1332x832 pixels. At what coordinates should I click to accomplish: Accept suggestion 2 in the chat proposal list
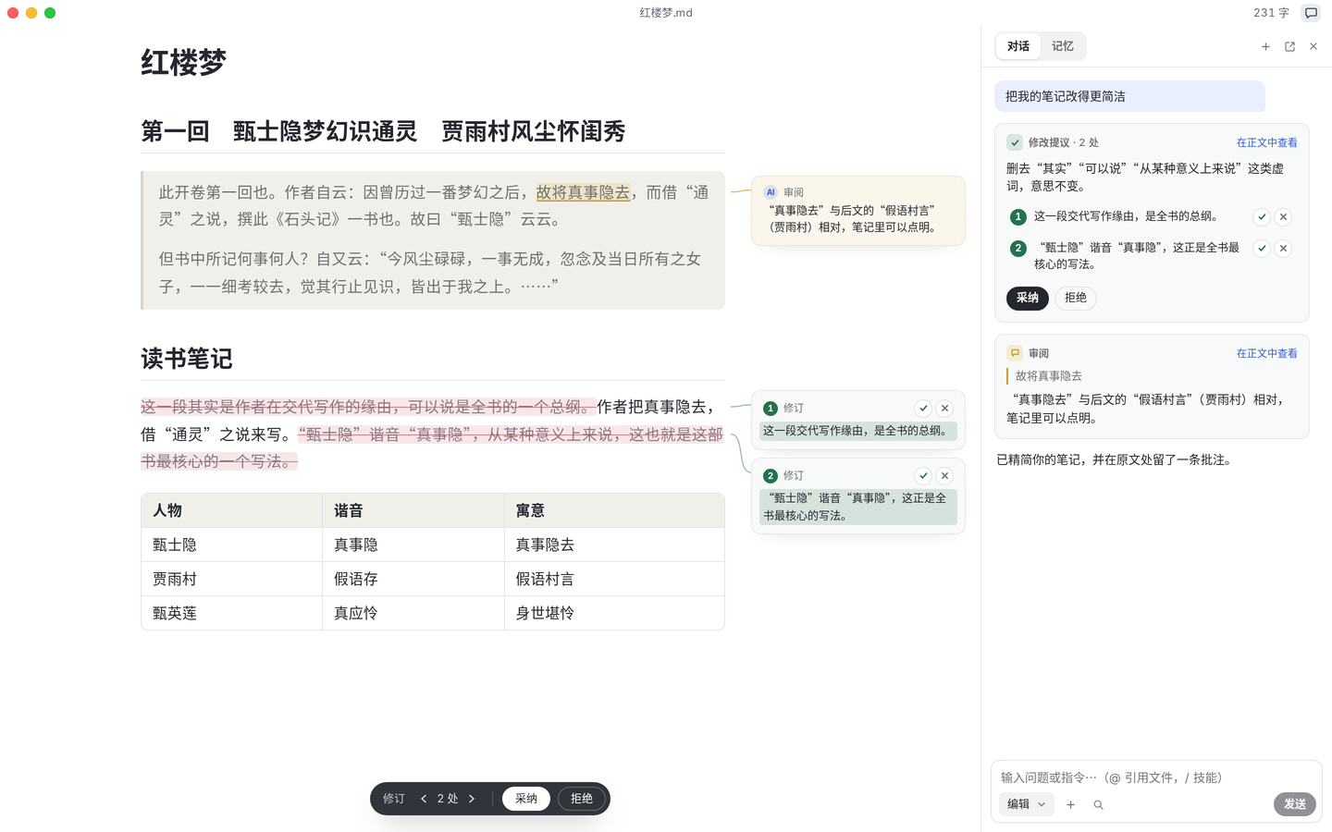click(x=1262, y=249)
